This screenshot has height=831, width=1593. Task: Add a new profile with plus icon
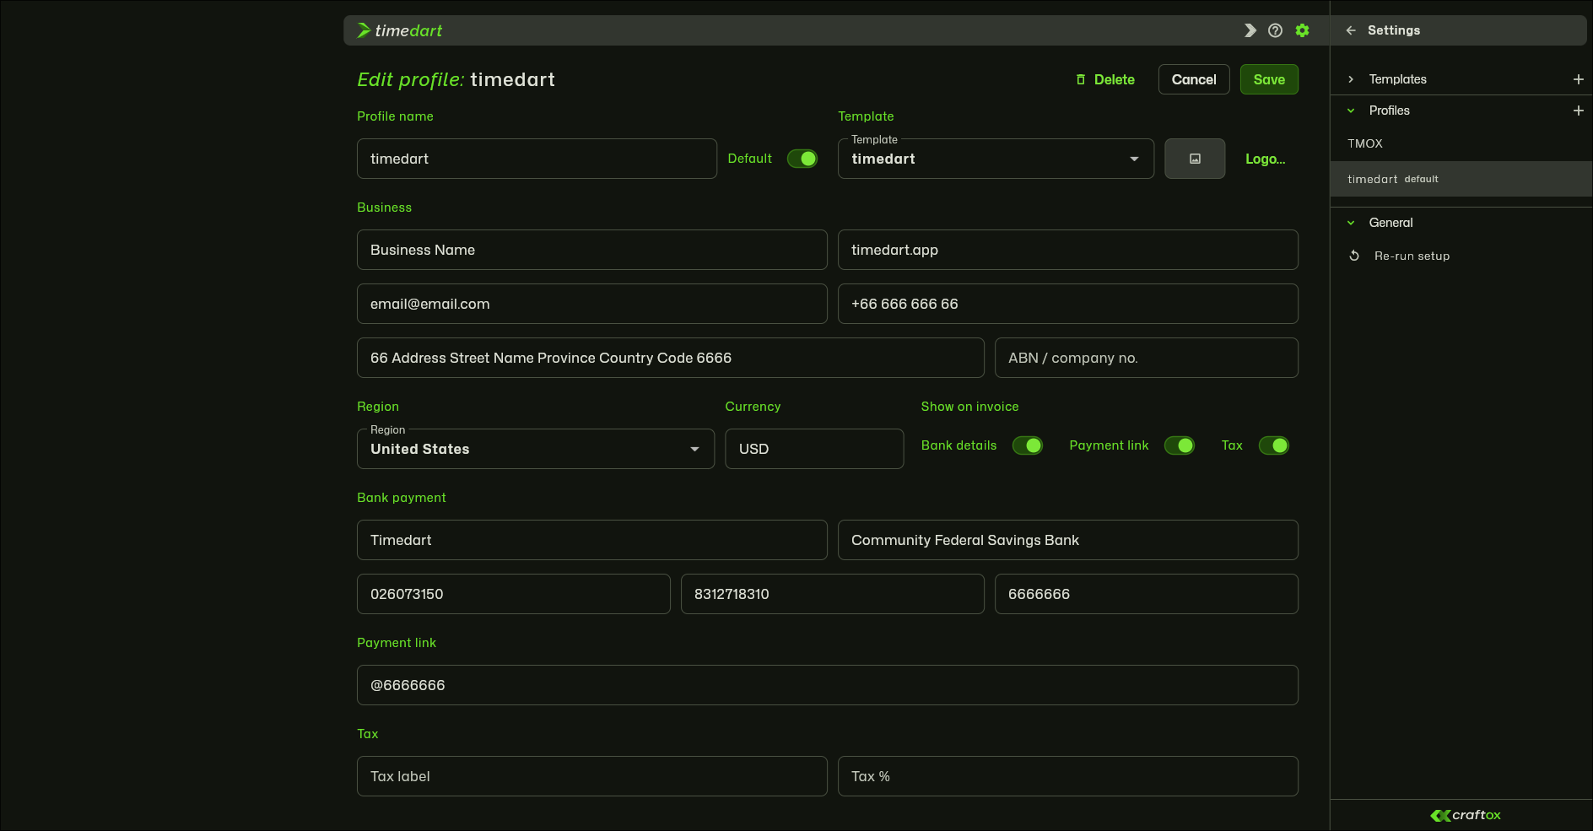(1579, 111)
